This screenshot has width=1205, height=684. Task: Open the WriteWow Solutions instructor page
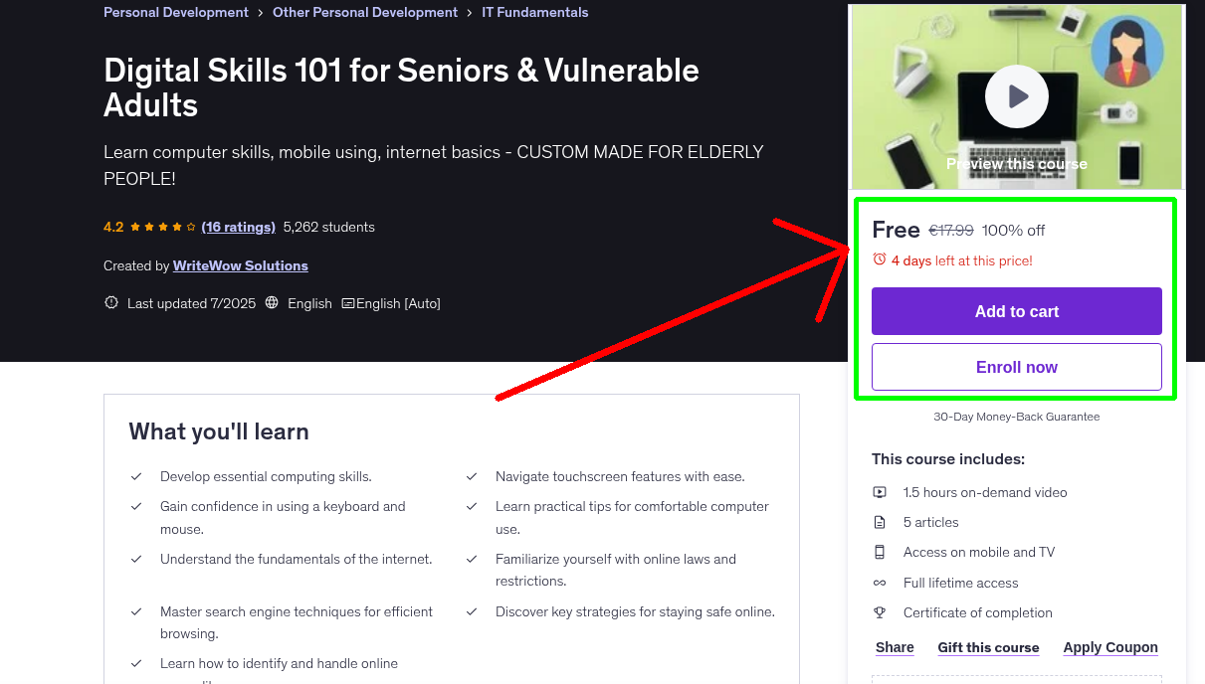[x=240, y=265]
